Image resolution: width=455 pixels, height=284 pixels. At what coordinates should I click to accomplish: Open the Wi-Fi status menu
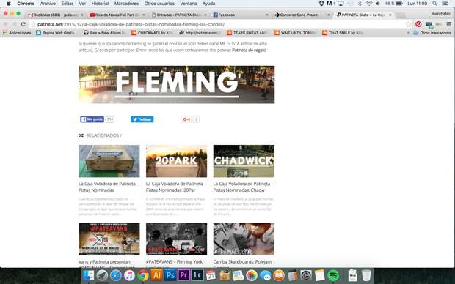pos(369,4)
